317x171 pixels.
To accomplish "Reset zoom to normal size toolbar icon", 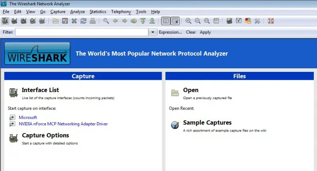I will 207,21.
